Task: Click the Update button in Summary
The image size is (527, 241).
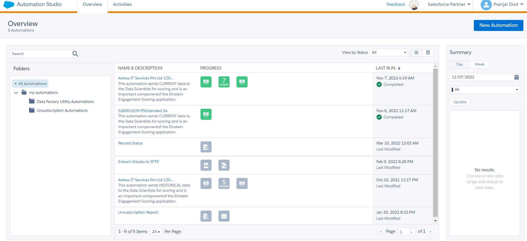Action: [x=460, y=102]
